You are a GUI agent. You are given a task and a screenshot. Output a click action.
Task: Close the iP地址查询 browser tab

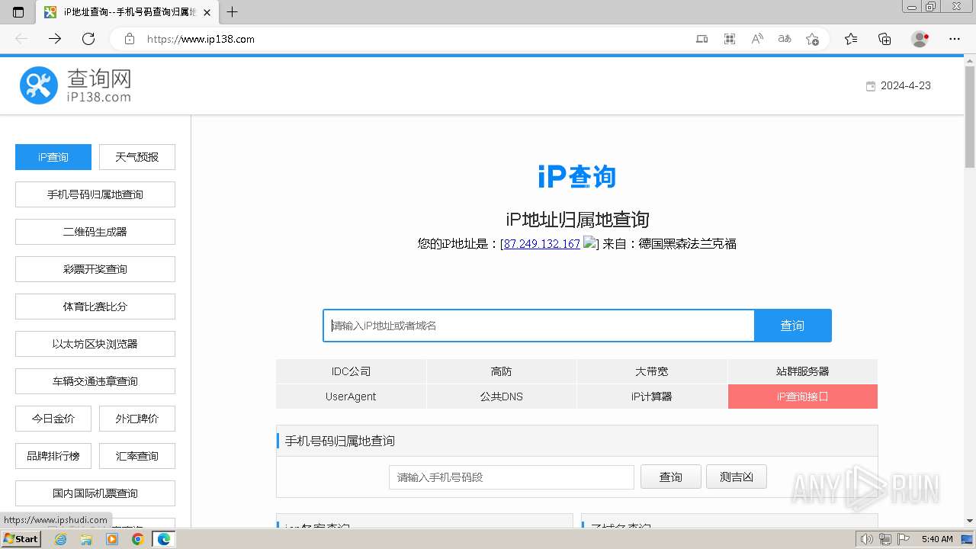[207, 12]
